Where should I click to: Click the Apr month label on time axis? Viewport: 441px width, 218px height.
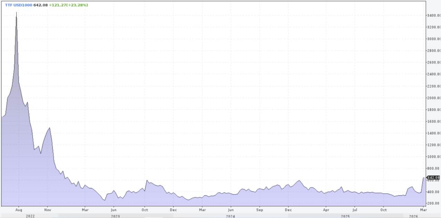click(x=326, y=209)
